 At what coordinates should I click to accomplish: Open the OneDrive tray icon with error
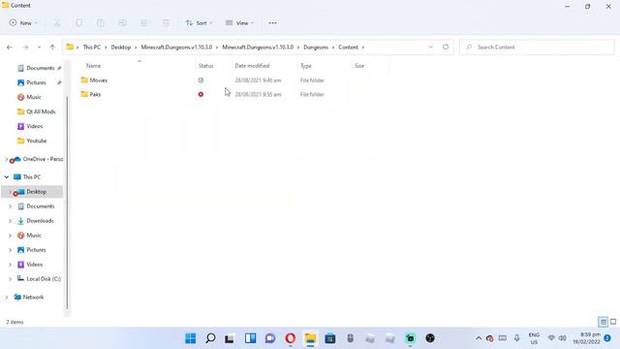point(490,338)
